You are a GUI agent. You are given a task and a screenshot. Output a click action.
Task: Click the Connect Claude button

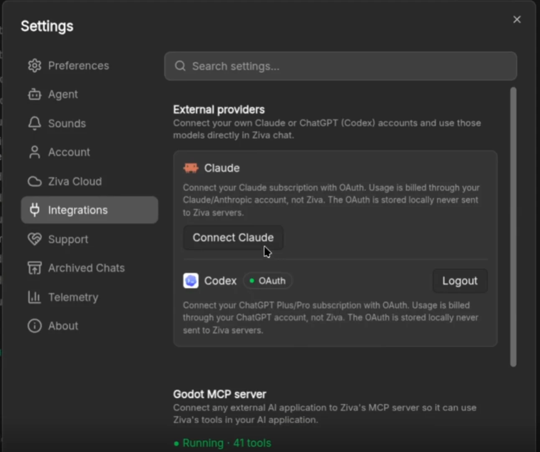tap(233, 238)
